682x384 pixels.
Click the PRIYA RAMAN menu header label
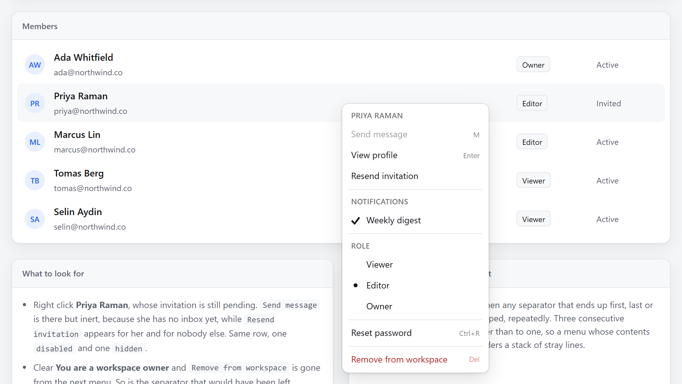coord(377,116)
